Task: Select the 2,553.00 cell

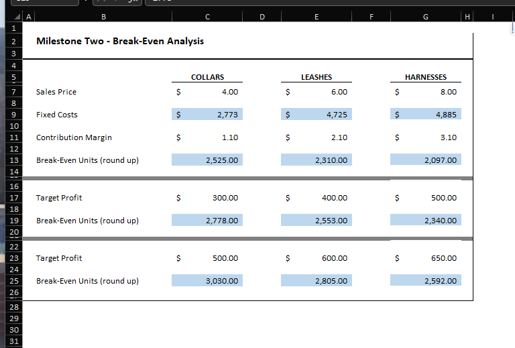Action: [x=317, y=221]
